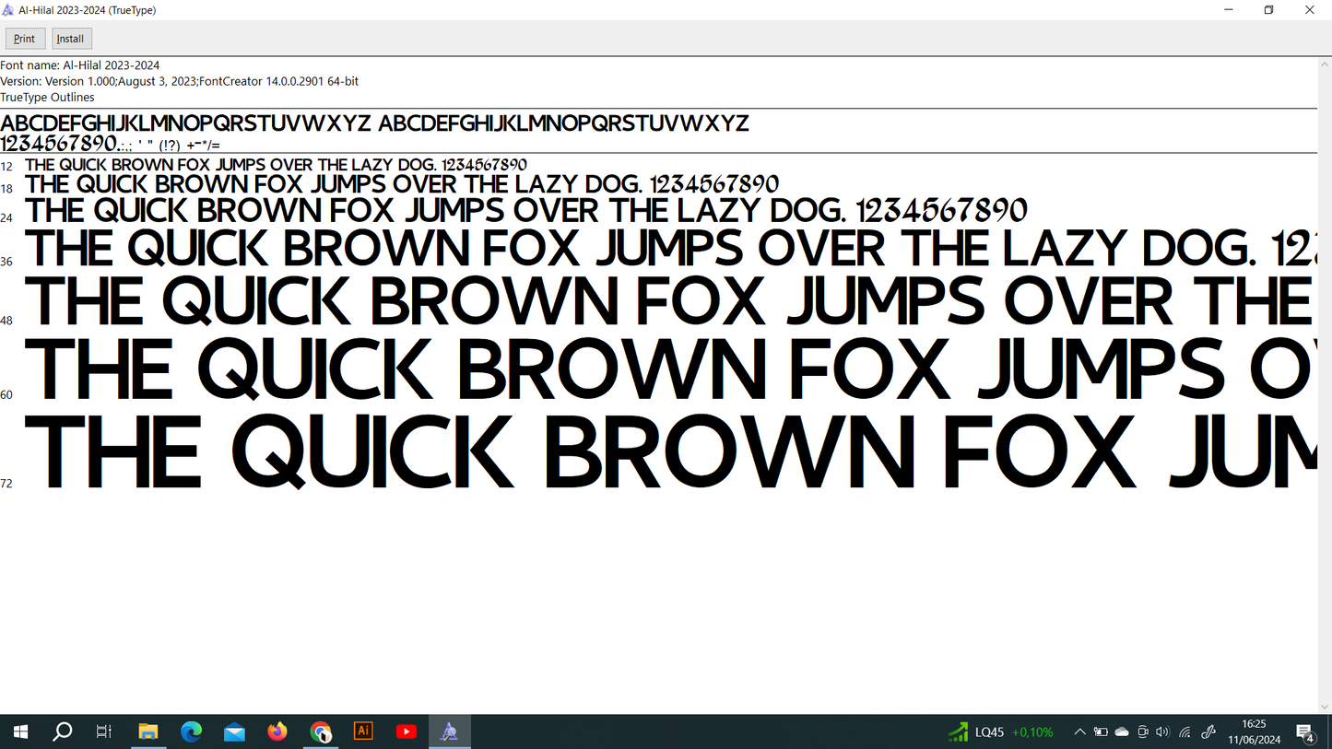The width and height of the screenshot is (1332, 749).
Task: Launch Firefox from the taskbar
Action: [277, 731]
